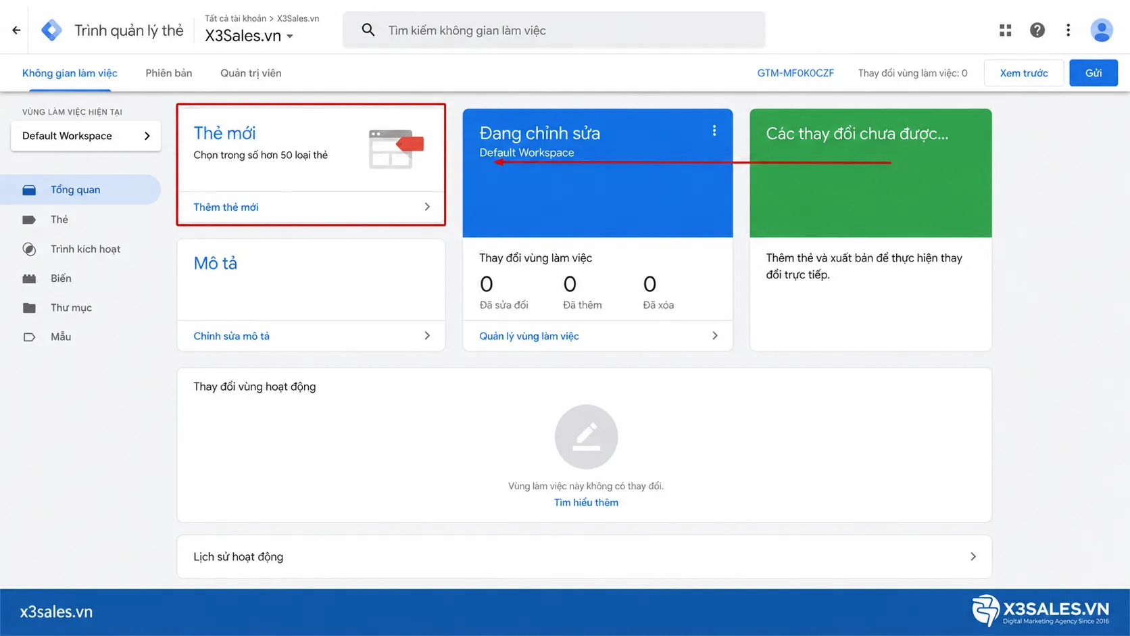Open the Google apps grid icon

pos(1006,30)
